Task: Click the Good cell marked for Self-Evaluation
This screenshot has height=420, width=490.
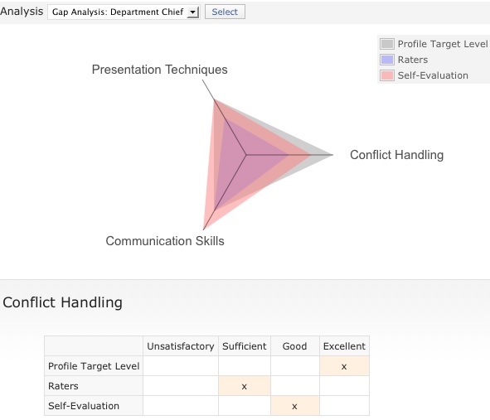Action: (294, 406)
